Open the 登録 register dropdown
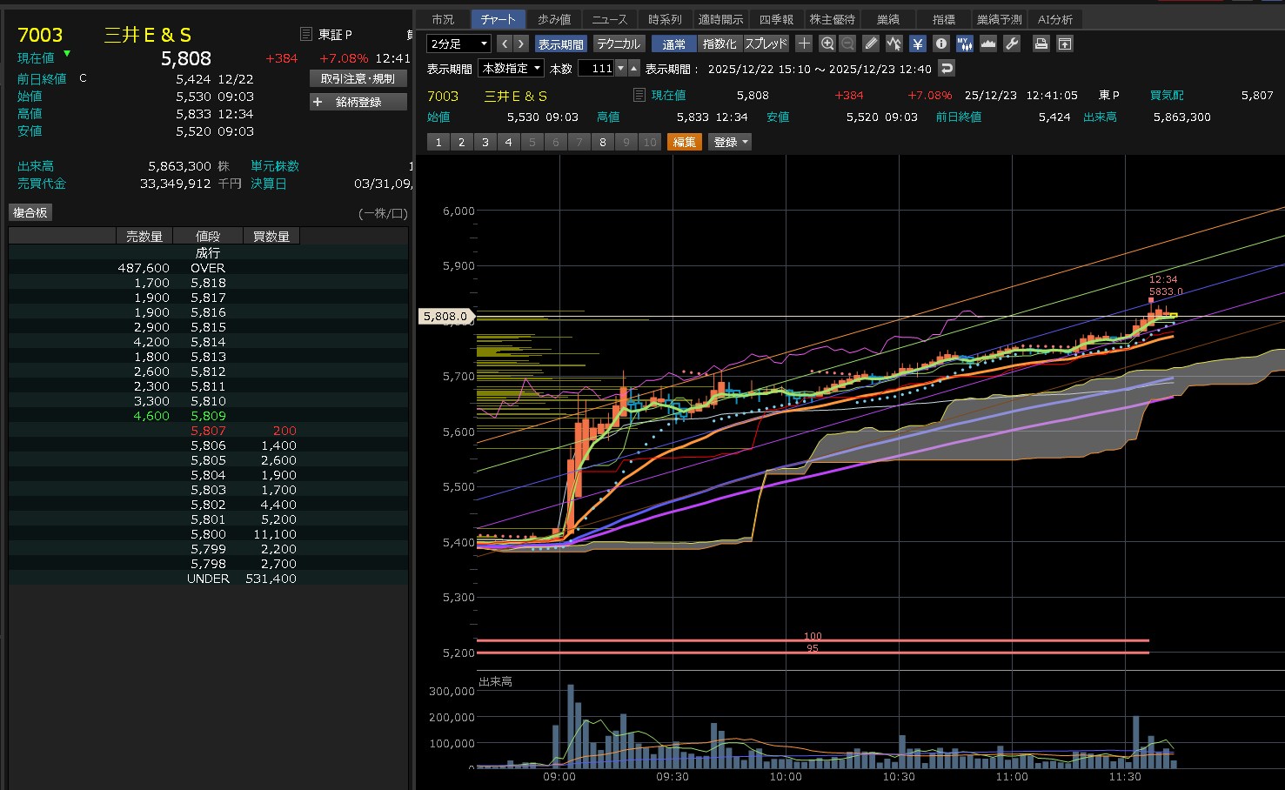The image size is (1285, 790). (730, 142)
